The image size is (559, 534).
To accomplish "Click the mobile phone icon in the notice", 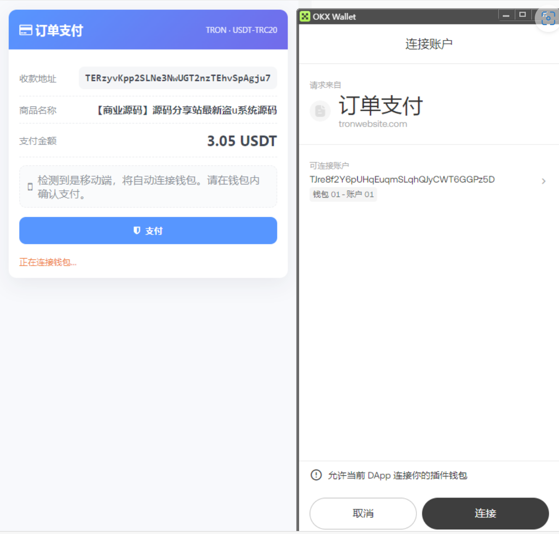I will [x=29, y=187].
